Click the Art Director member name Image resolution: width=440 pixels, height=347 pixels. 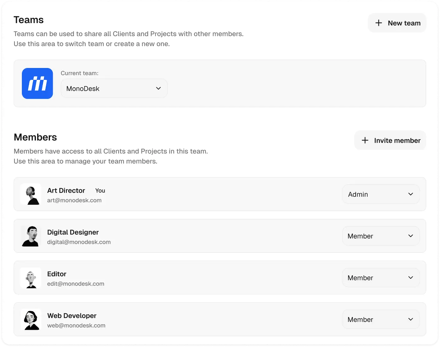66,190
